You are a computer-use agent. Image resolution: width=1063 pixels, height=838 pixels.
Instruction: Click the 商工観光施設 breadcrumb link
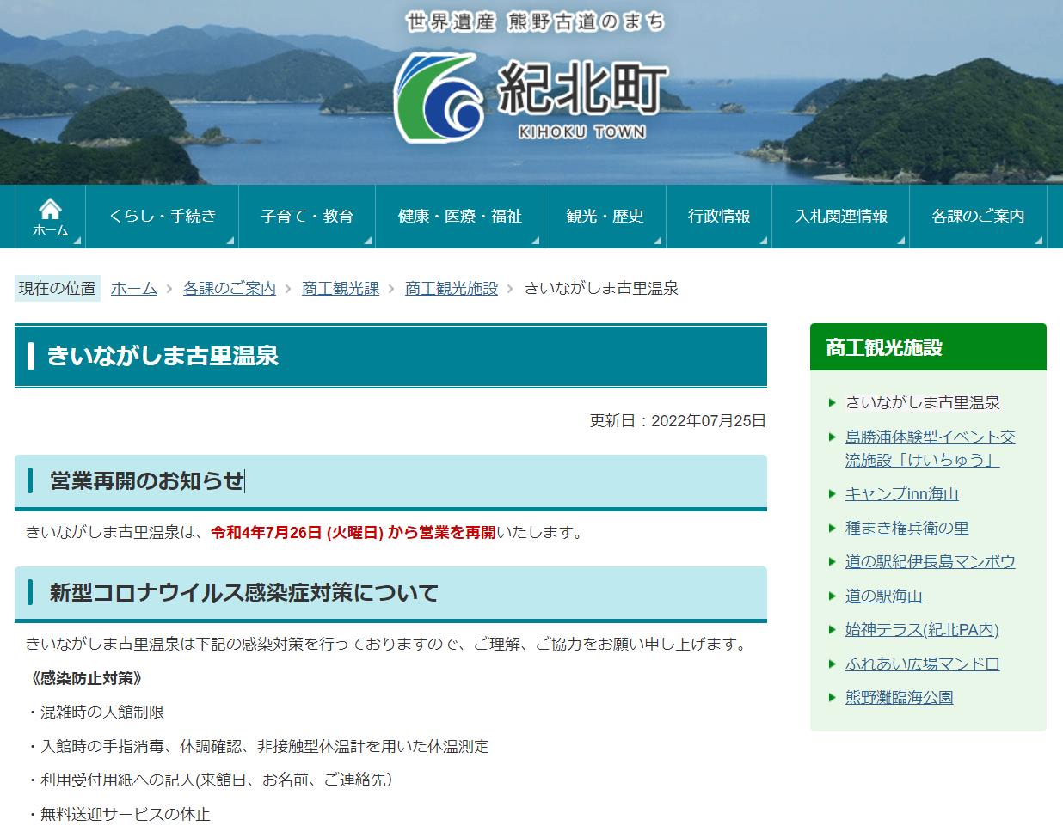[x=452, y=289]
